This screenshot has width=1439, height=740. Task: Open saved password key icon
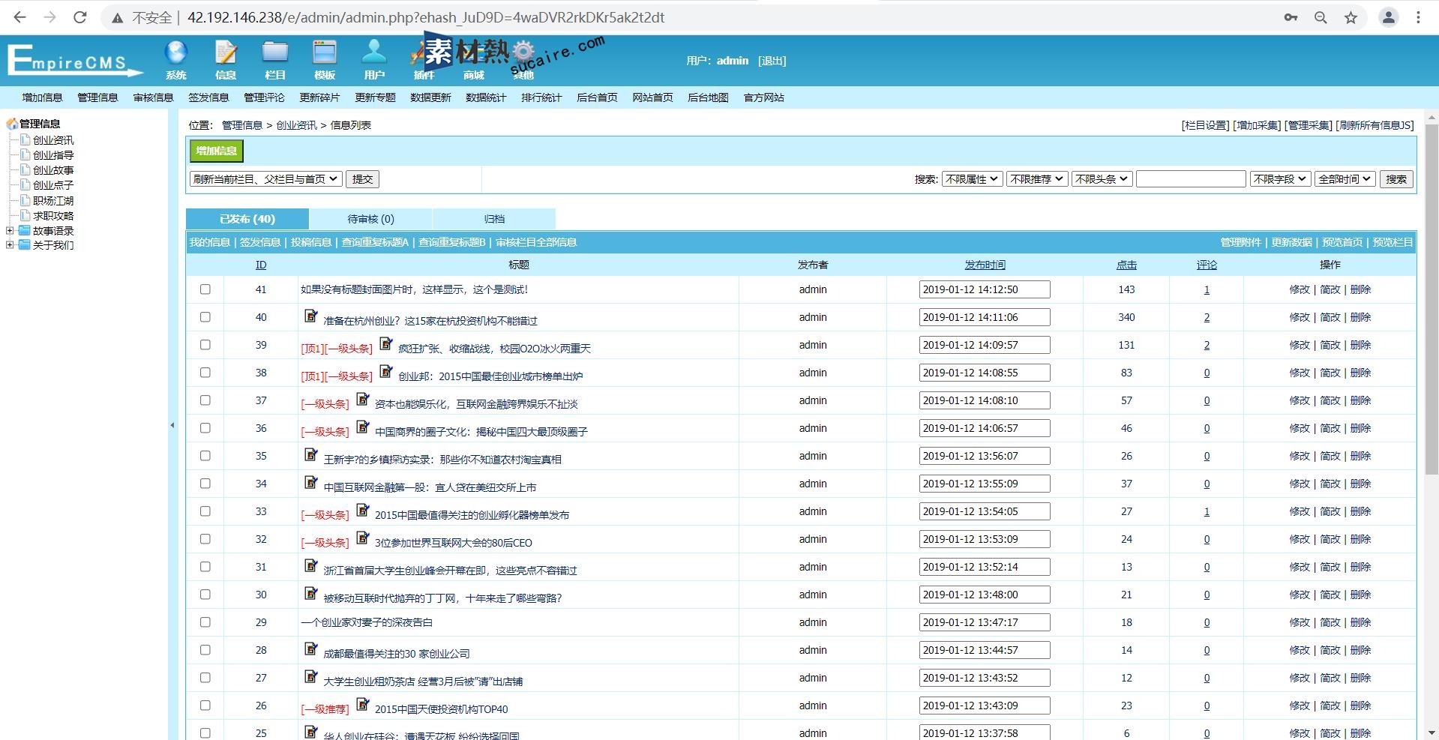pyautogui.click(x=1291, y=17)
